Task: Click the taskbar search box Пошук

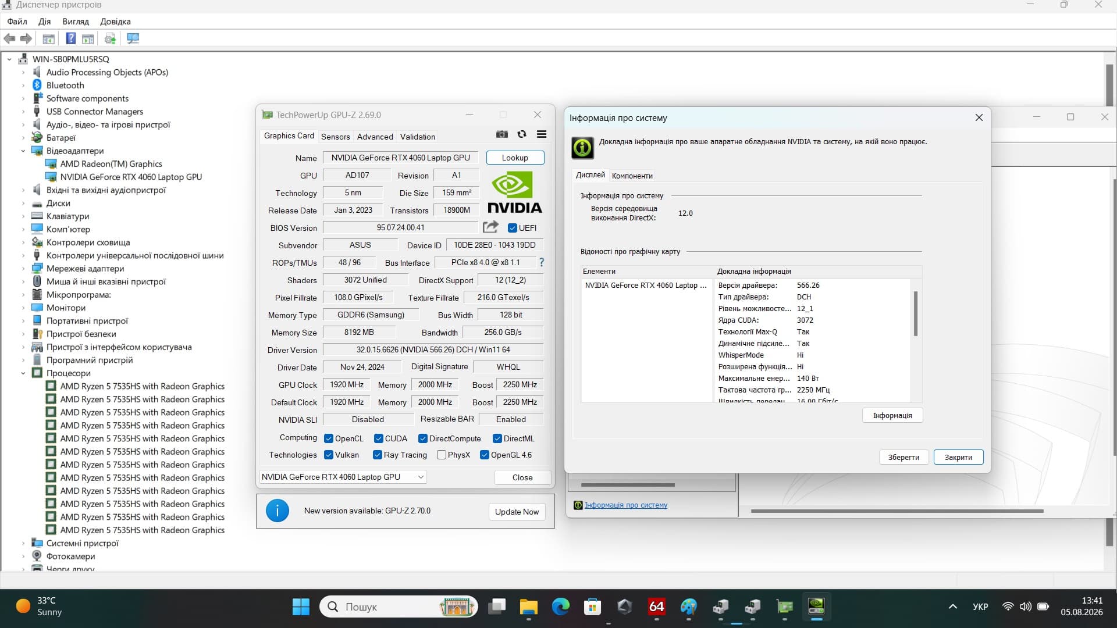Action: pos(399,607)
